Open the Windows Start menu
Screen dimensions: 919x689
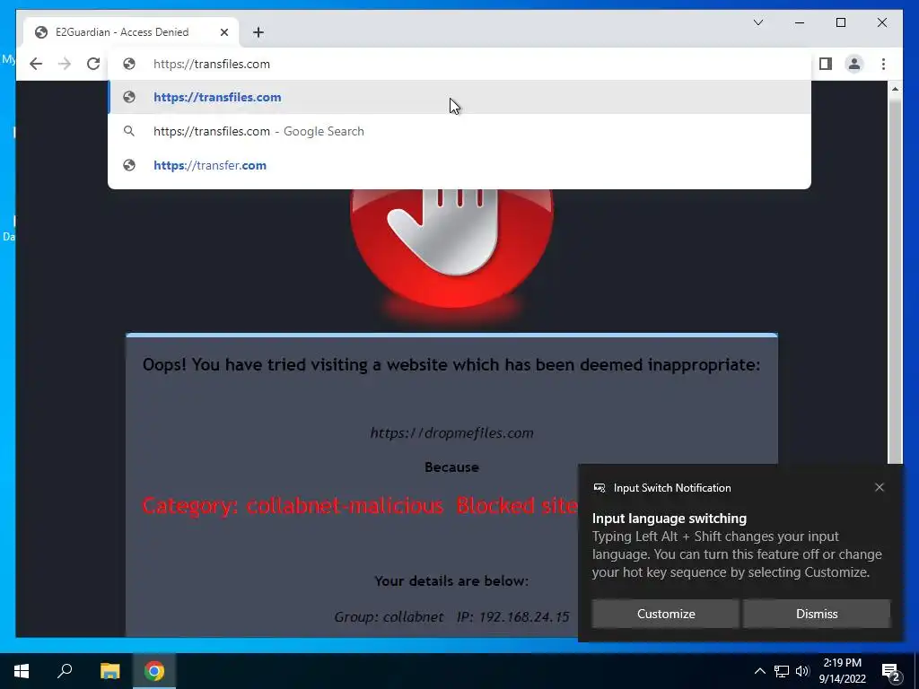22,671
